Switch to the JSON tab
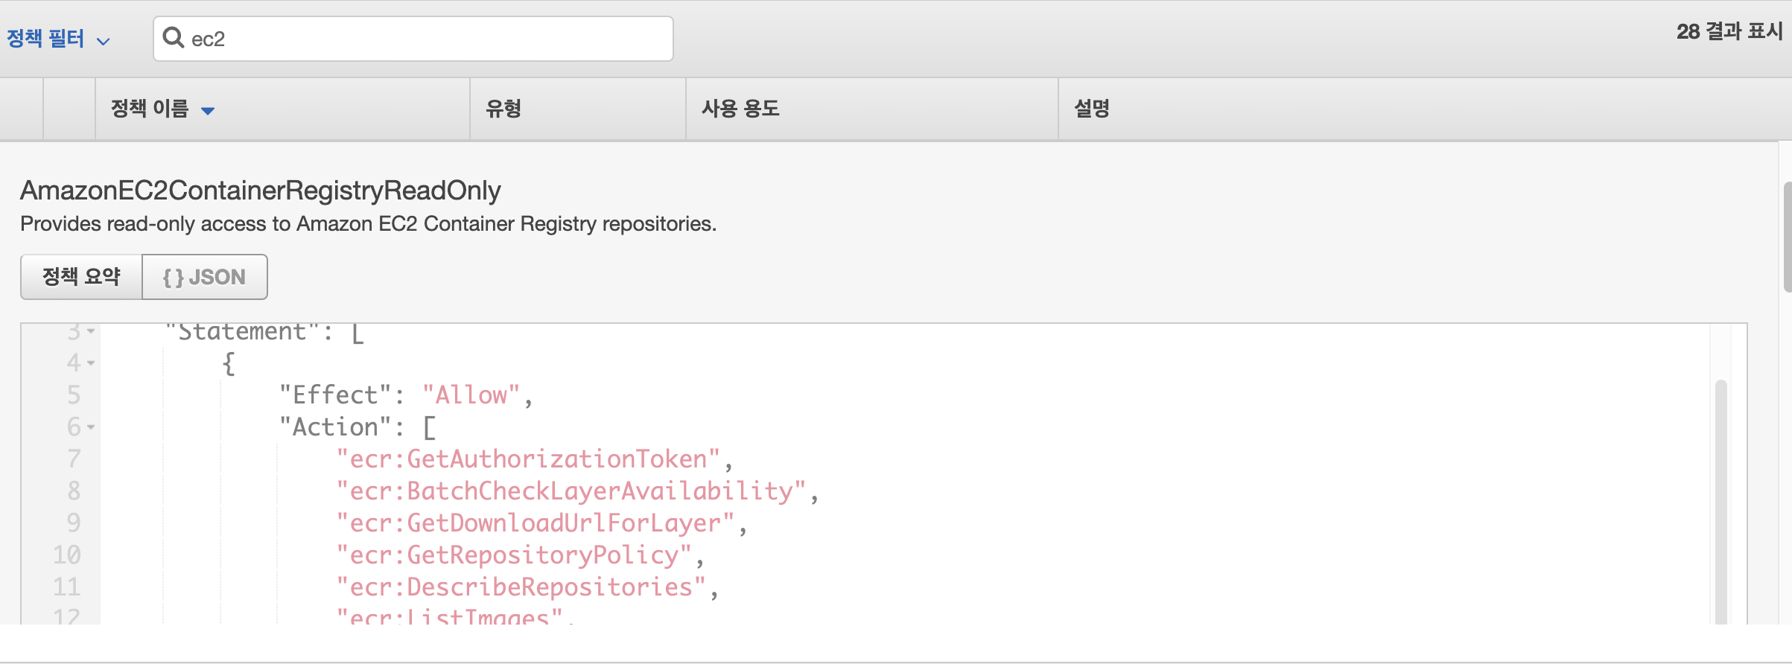 tap(205, 277)
